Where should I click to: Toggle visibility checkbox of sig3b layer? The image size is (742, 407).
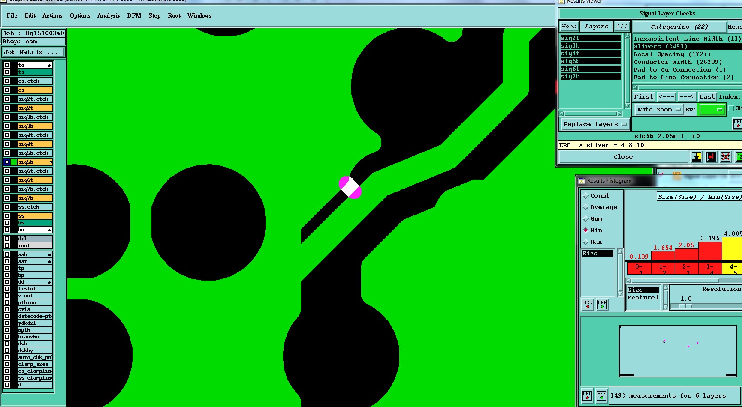tap(7, 126)
